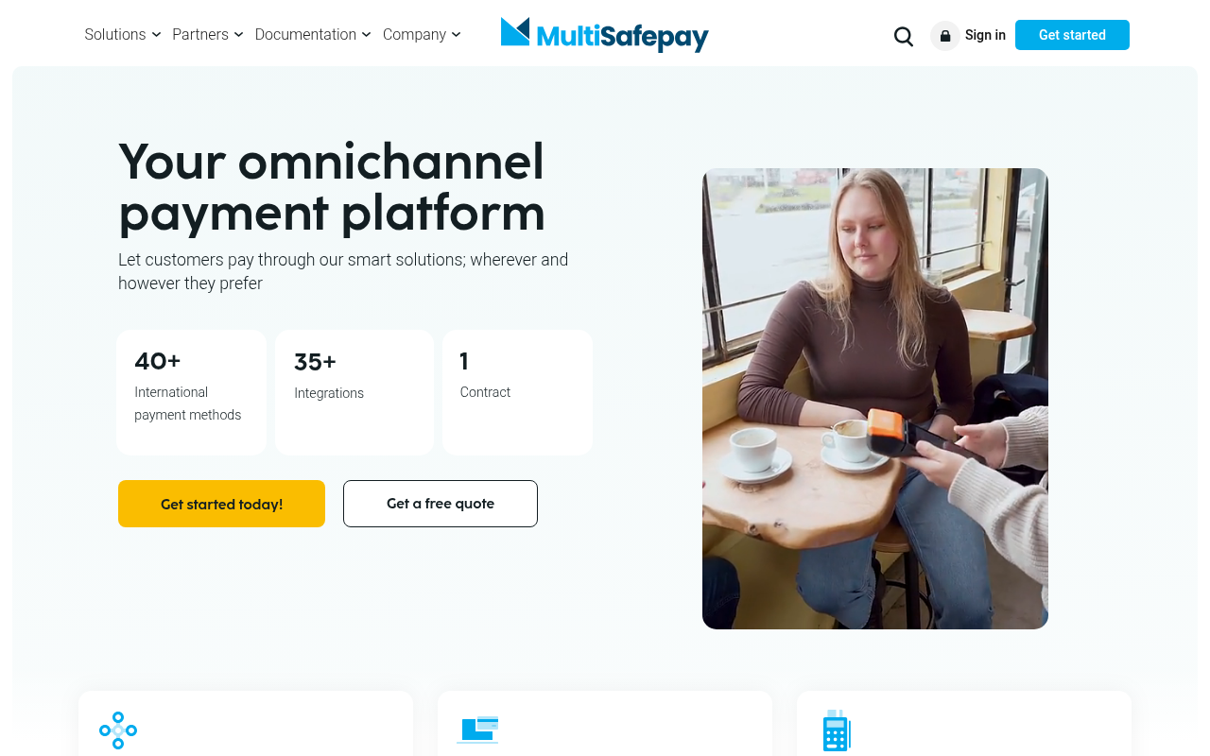Click the MultiSafepay logo

(605, 35)
